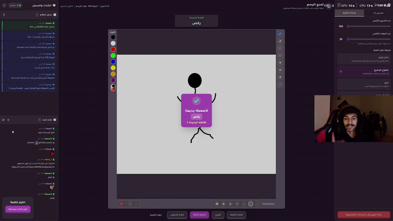Clear the canvas with the red trash button
This screenshot has width=393, height=221.
[x=121, y=204]
